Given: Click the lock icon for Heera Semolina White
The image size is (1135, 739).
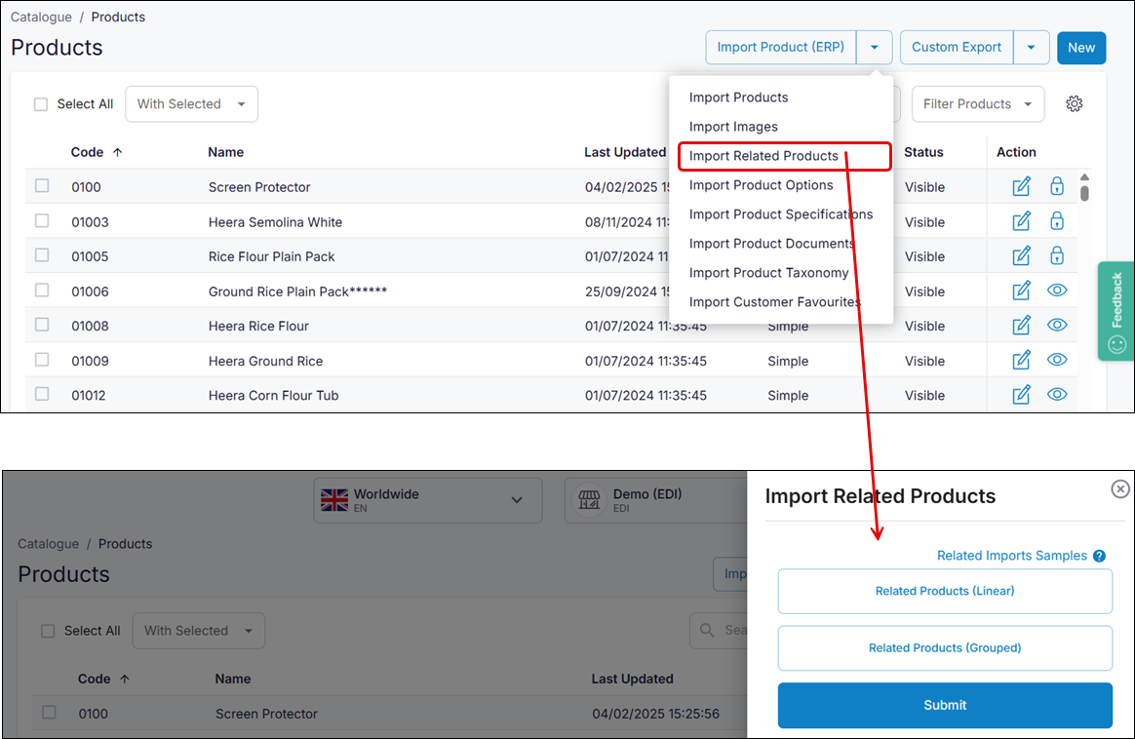Looking at the screenshot, I should [1057, 220].
